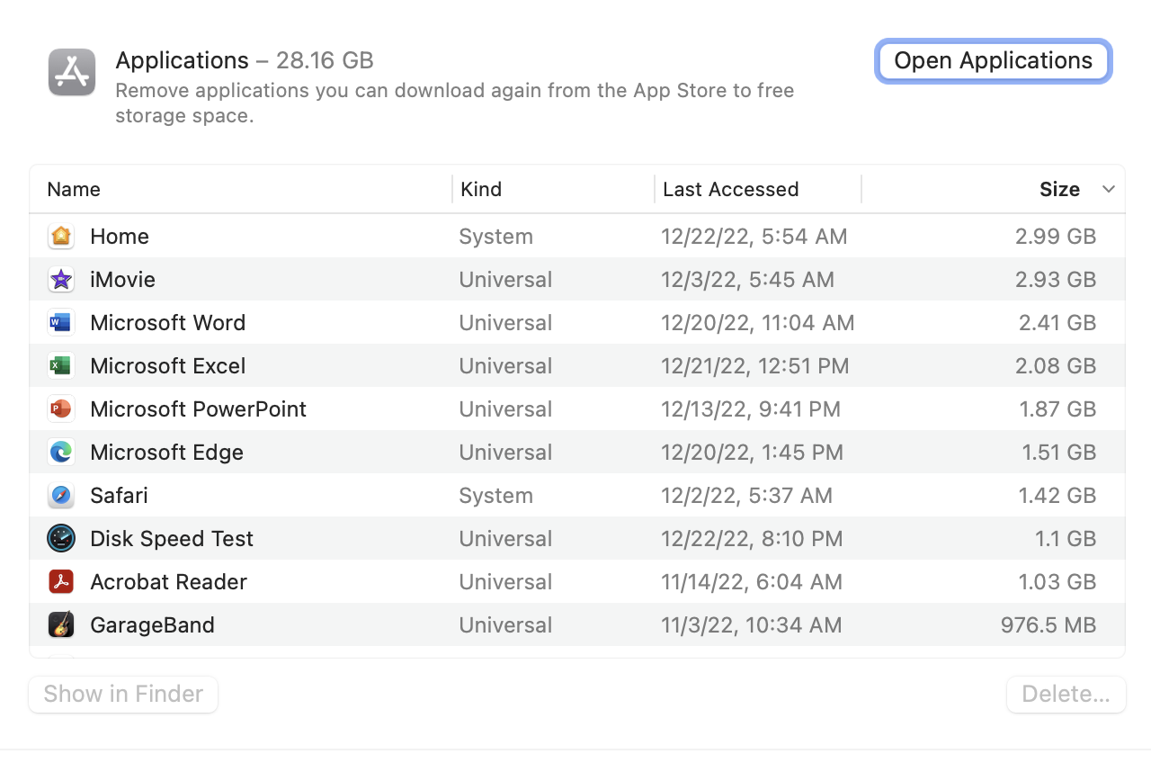
Task: Click the Safari compass icon
Action: [x=61, y=496]
